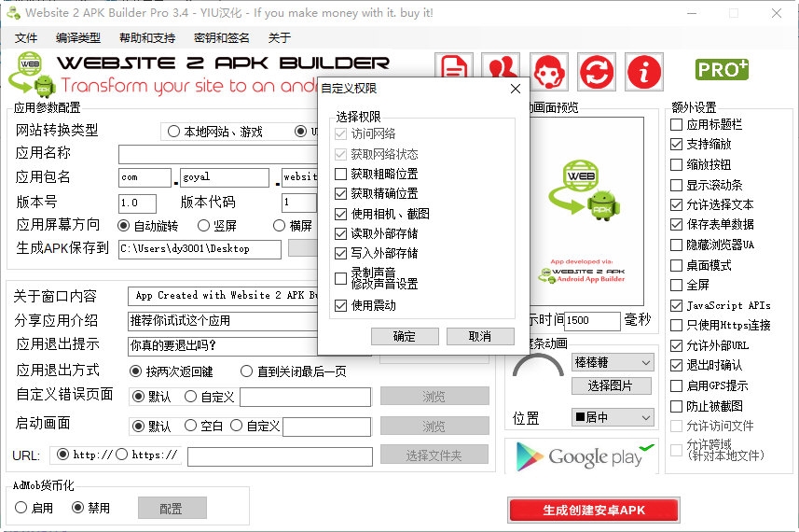
Task: Click the APK save path field
Action: [x=200, y=249]
